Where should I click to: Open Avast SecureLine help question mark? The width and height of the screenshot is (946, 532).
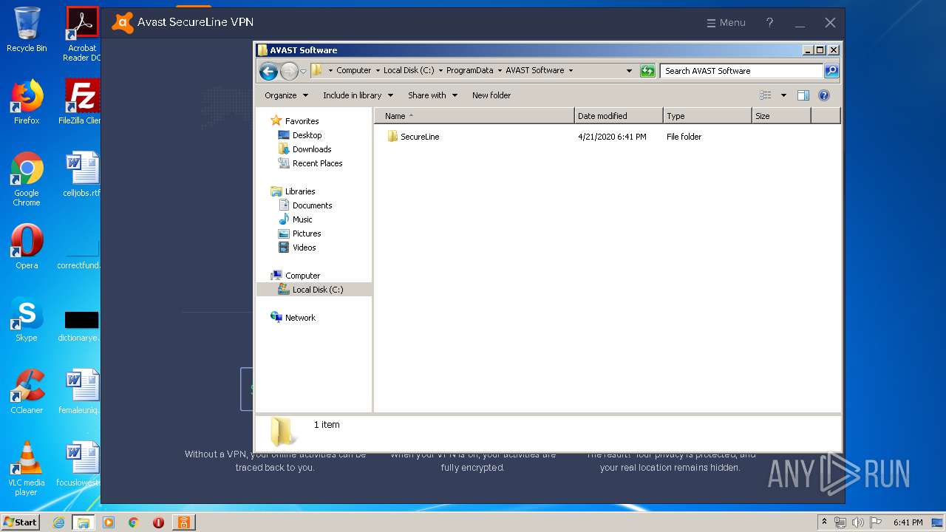tap(769, 23)
